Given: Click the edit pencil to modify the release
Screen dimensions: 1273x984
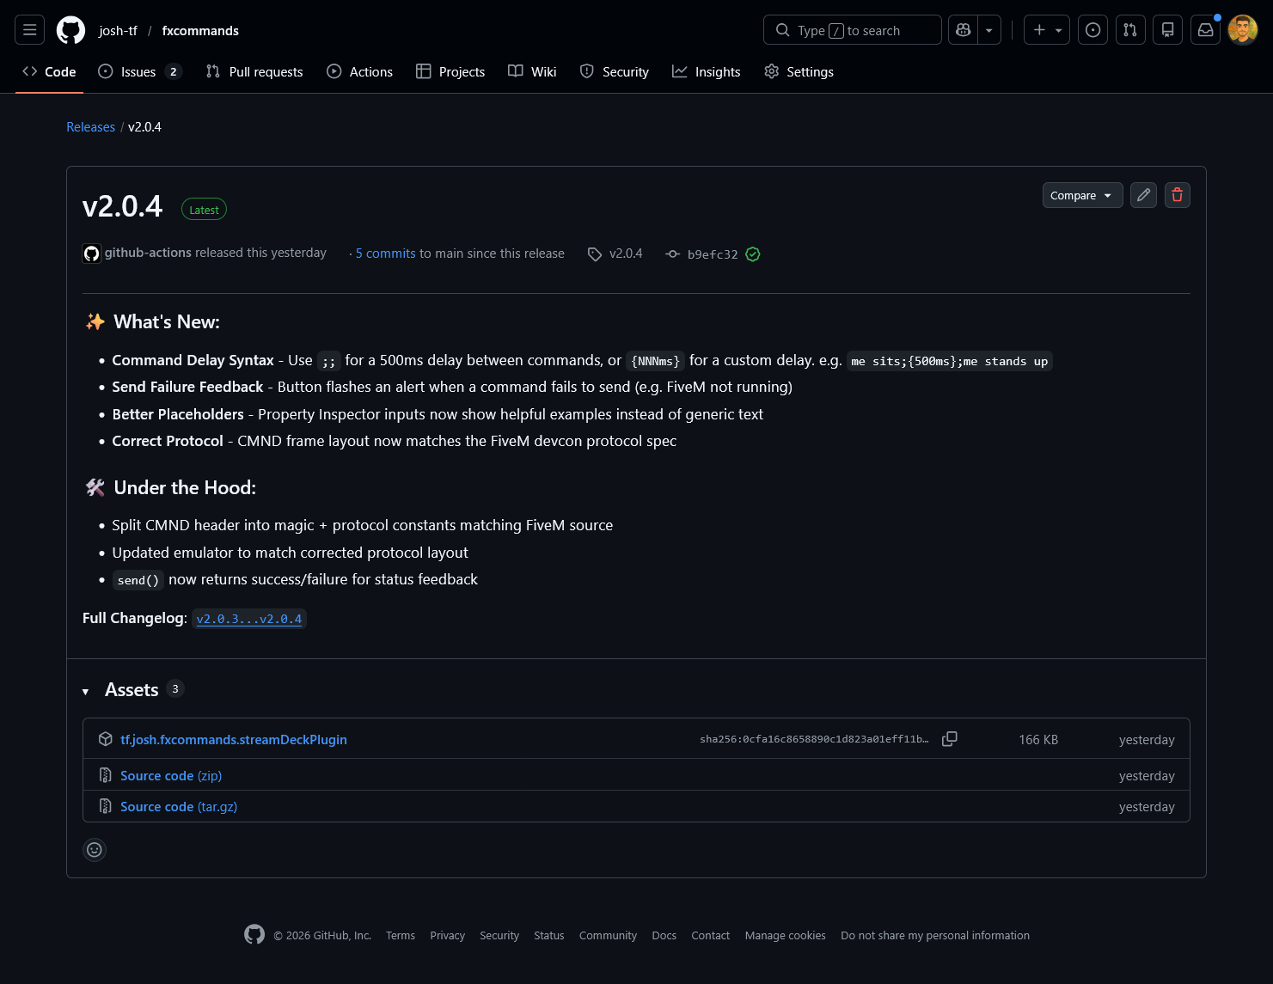Looking at the screenshot, I should [1143, 195].
